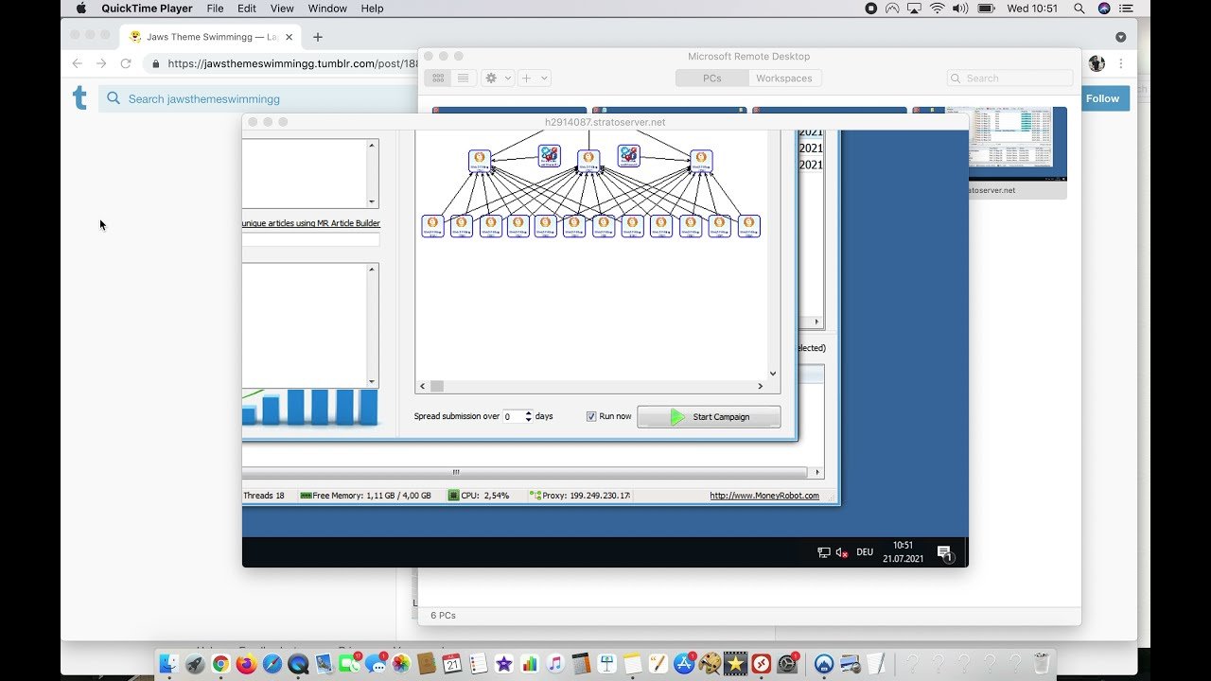Click the Chrome address bar URL
Image resolution: width=1211 pixels, height=681 pixels.
[292, 64]
